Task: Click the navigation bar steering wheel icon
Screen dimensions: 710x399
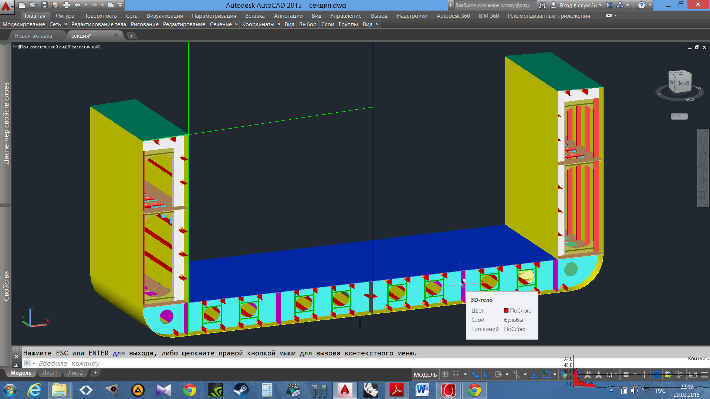Action: 703,140
